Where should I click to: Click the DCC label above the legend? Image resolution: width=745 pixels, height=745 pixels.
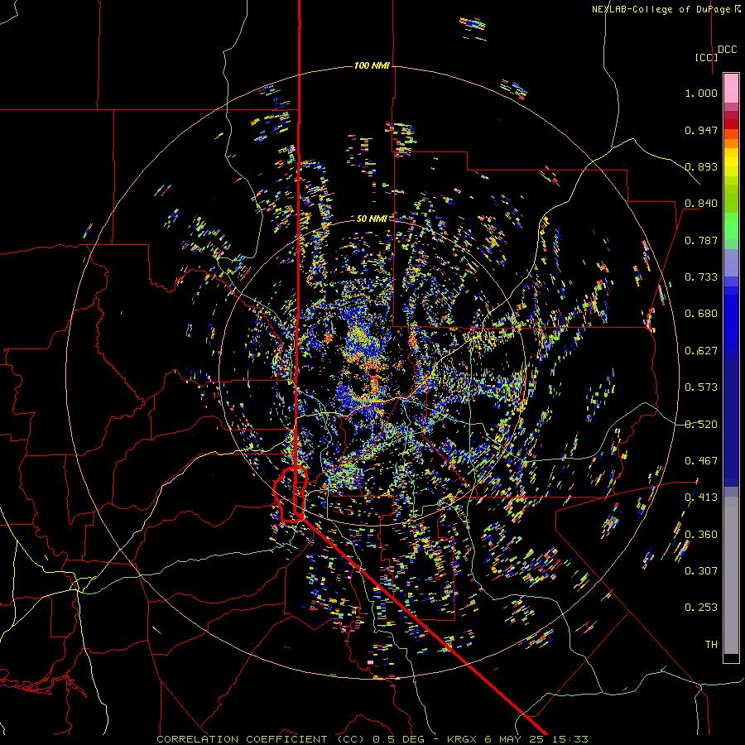[728, 50]
